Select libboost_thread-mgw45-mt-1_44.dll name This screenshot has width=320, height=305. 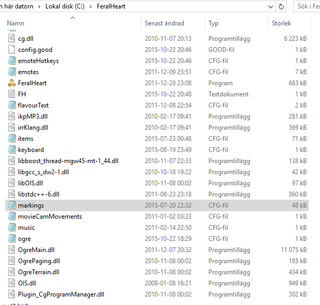68,161
